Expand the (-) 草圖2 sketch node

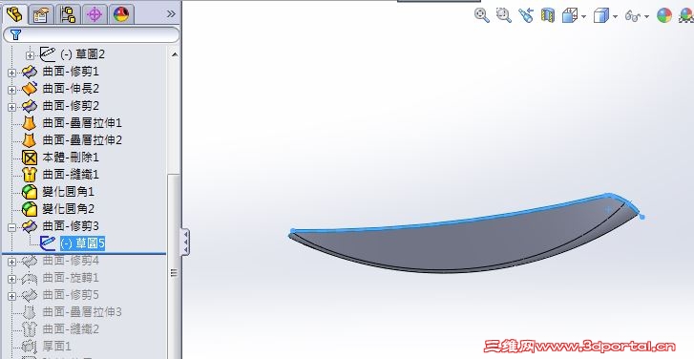30,55
